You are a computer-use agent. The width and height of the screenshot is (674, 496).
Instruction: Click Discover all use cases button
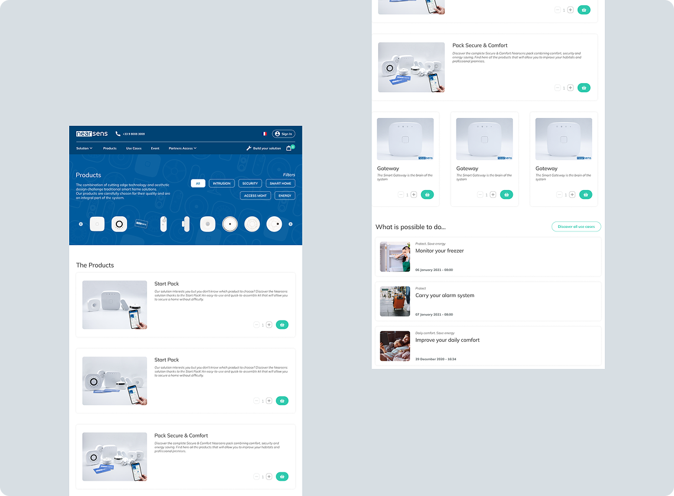[x=577, y=227]
